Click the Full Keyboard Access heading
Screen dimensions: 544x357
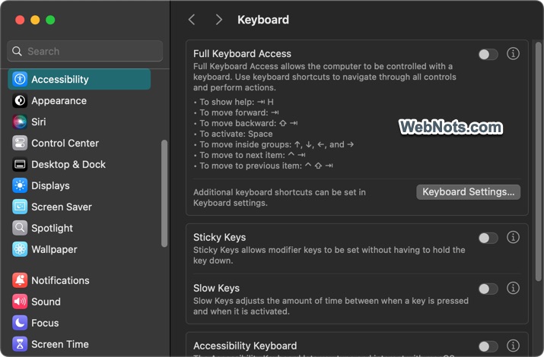click(x=242, y=54)
